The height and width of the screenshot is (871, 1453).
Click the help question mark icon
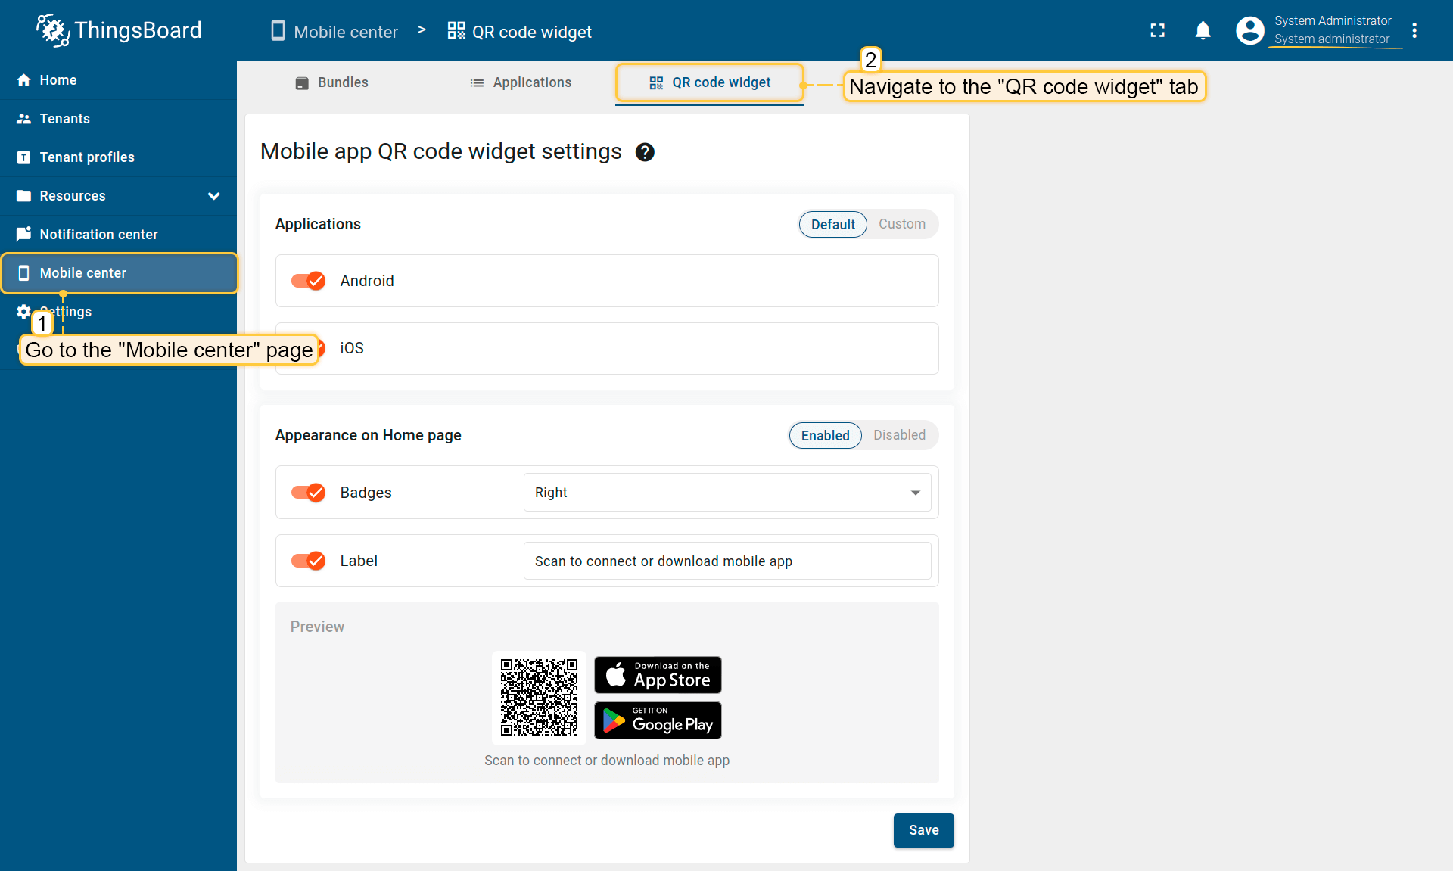click(x=645, y=152)
